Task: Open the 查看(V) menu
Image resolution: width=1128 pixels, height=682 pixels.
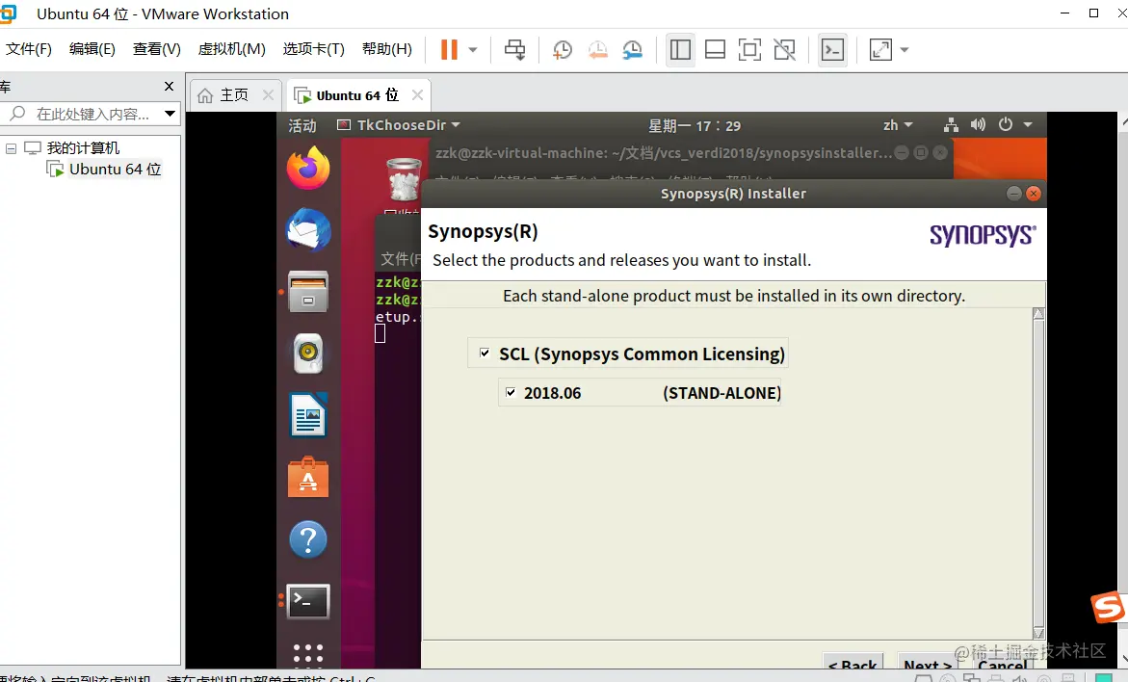Action: (156, 49)
